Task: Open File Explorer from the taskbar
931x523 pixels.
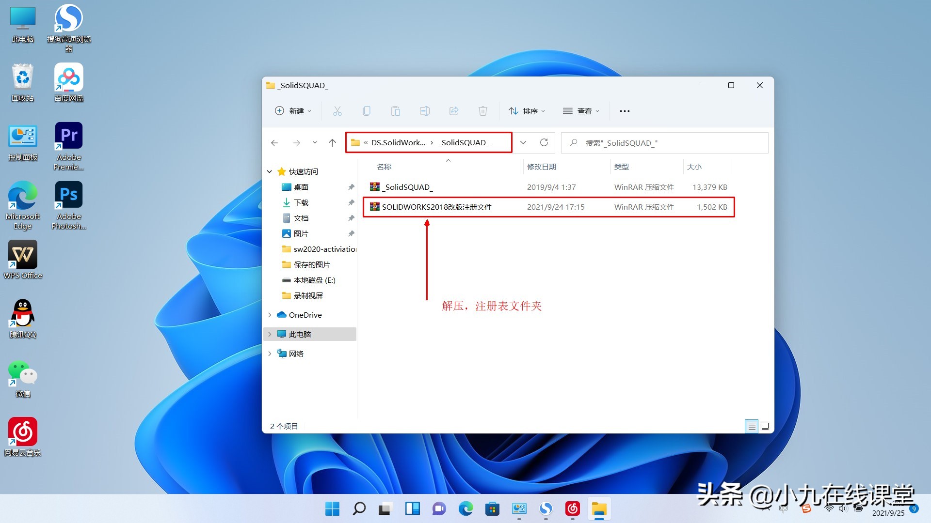Action: 599,509
